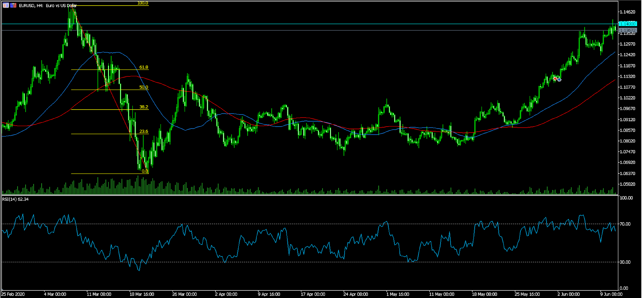Click the 1.10770 price scale value
Screen dimensions: 642x298
click(x=628, y=87)
